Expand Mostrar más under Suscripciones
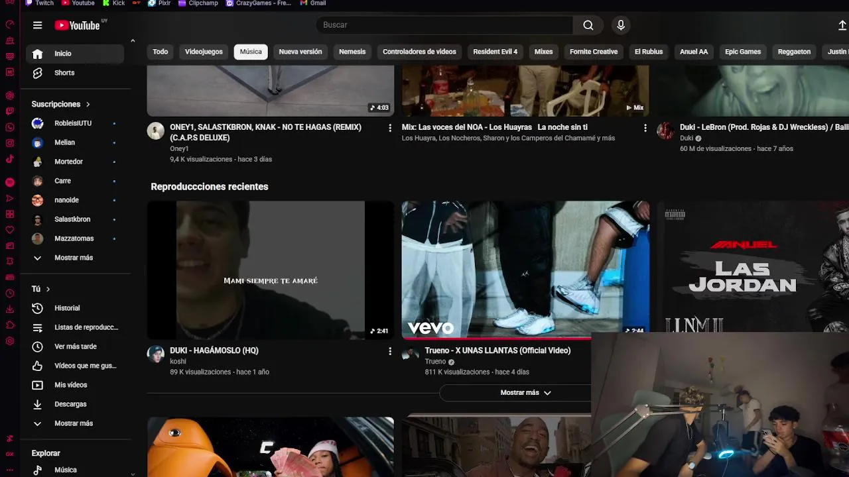Image resolution: width=849 pixels, height=477 pixels. point(74,258)
